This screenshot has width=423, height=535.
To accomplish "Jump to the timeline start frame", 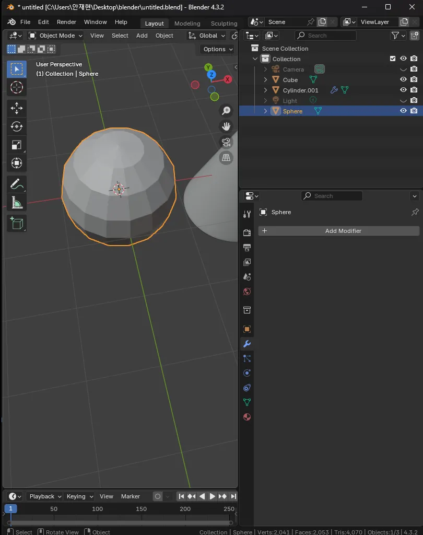I will point(182,496).
